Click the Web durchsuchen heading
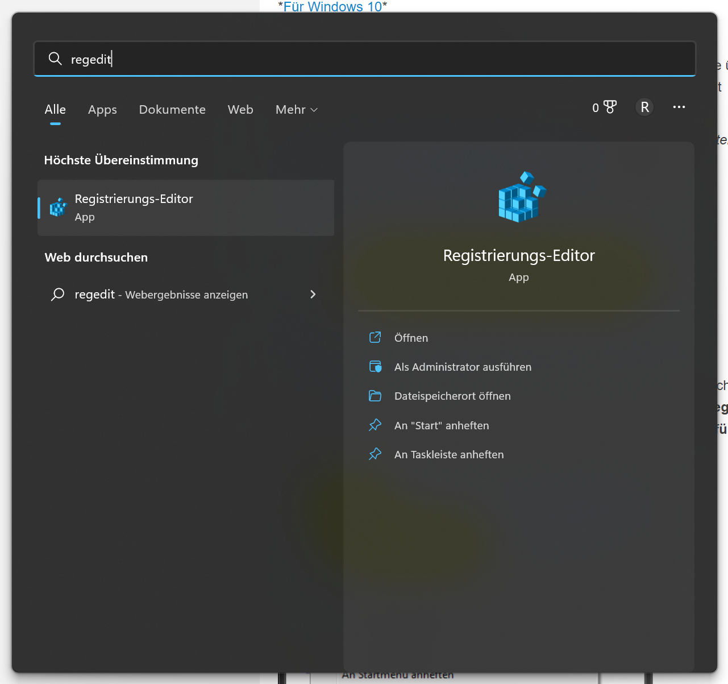 pos(96,258)
